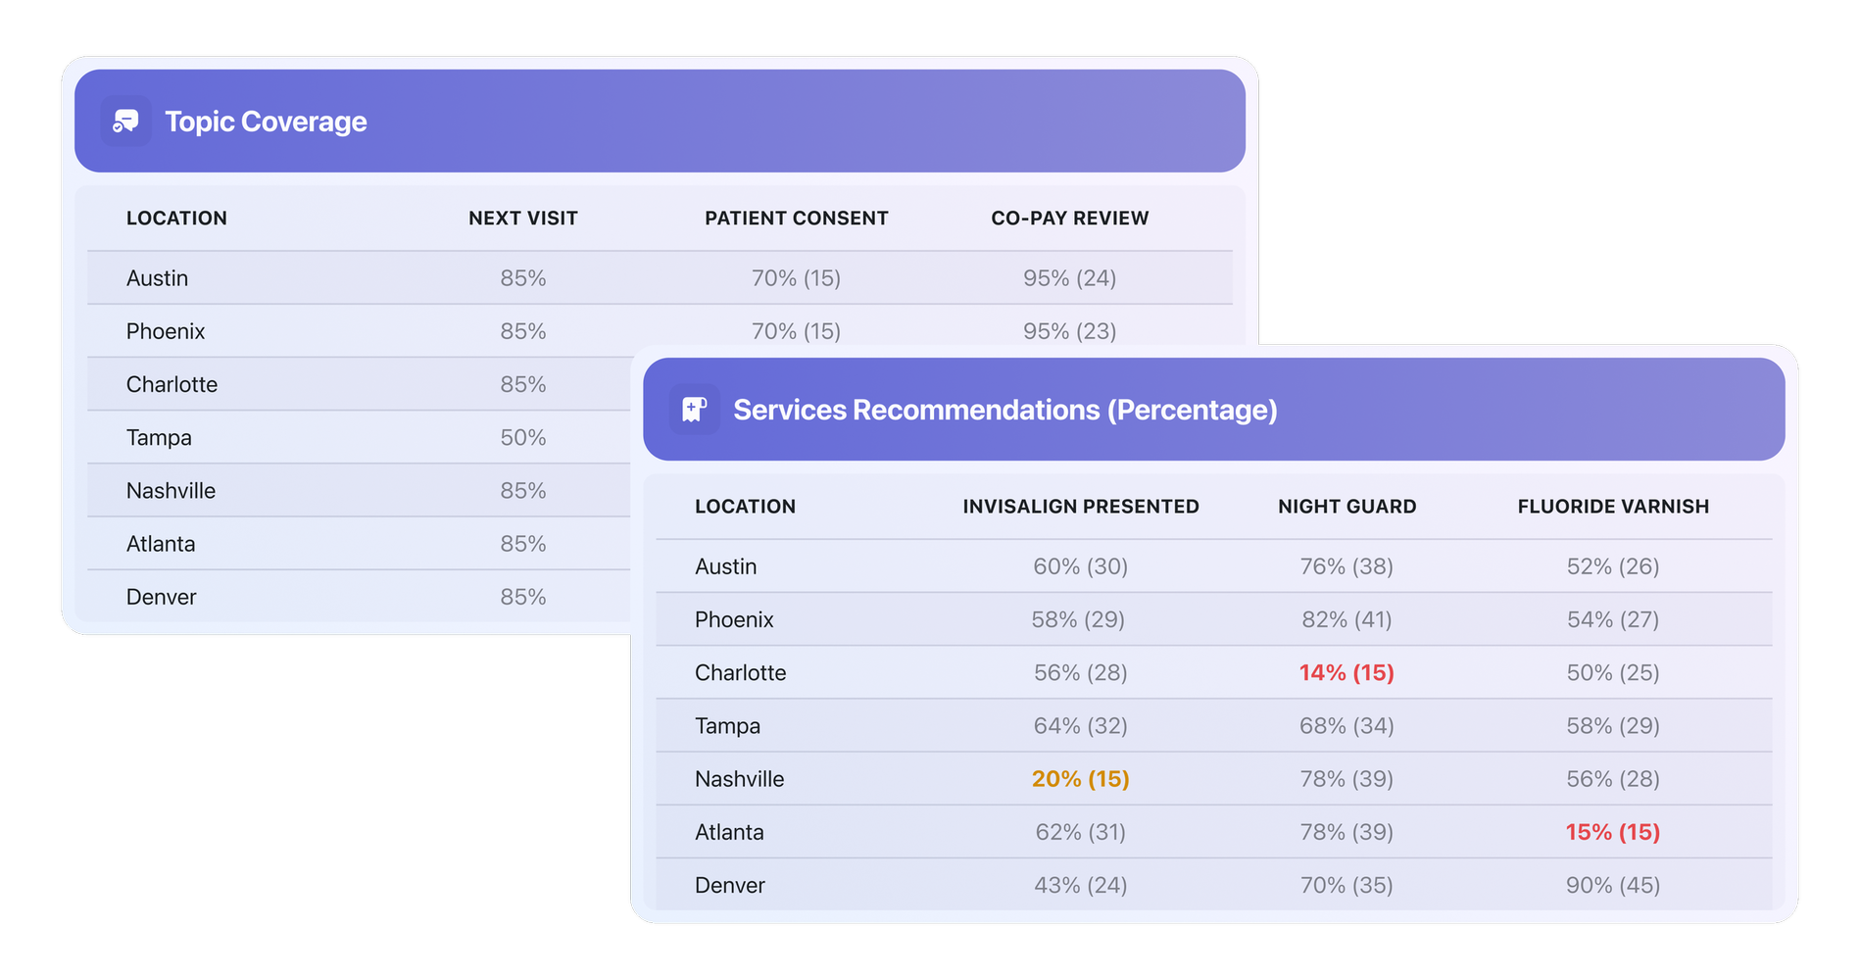Sort by Patient Consent column header
This screenshot has width=1860, height=978.
[797, 219]
